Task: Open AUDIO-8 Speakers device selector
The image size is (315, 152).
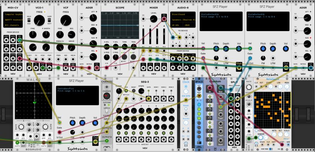Action: tap(183, 20)
